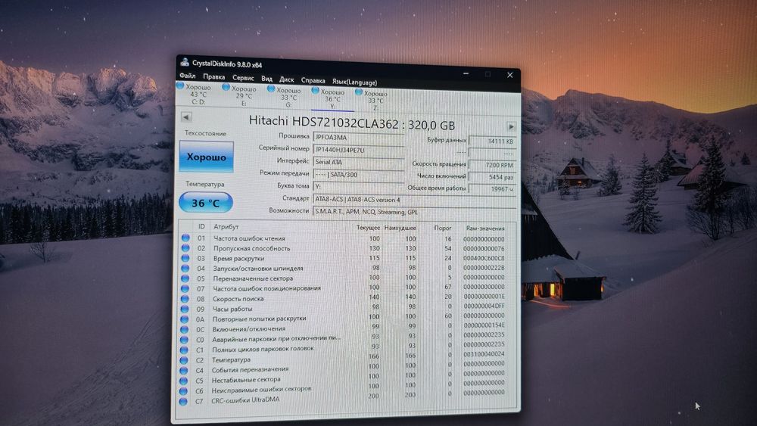Image resolution: width=757 pixels, height=426 pixels.
Task: Select row Переназначенные сектора
Action: pos(342,278)
